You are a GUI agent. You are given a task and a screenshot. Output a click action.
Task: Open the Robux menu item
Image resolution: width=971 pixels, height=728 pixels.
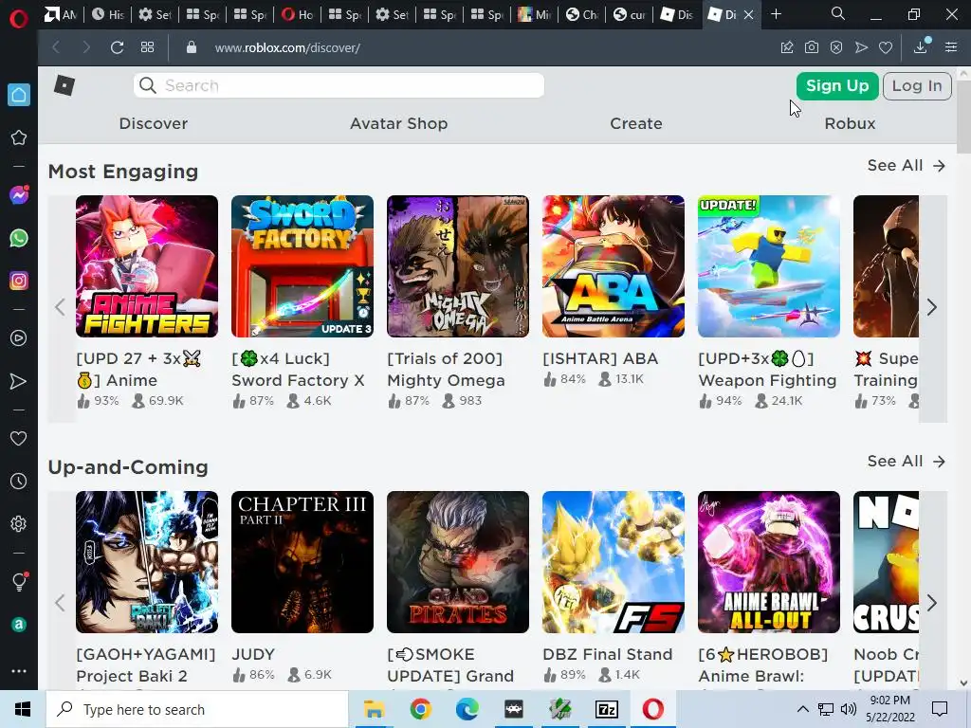coord(850,123)
